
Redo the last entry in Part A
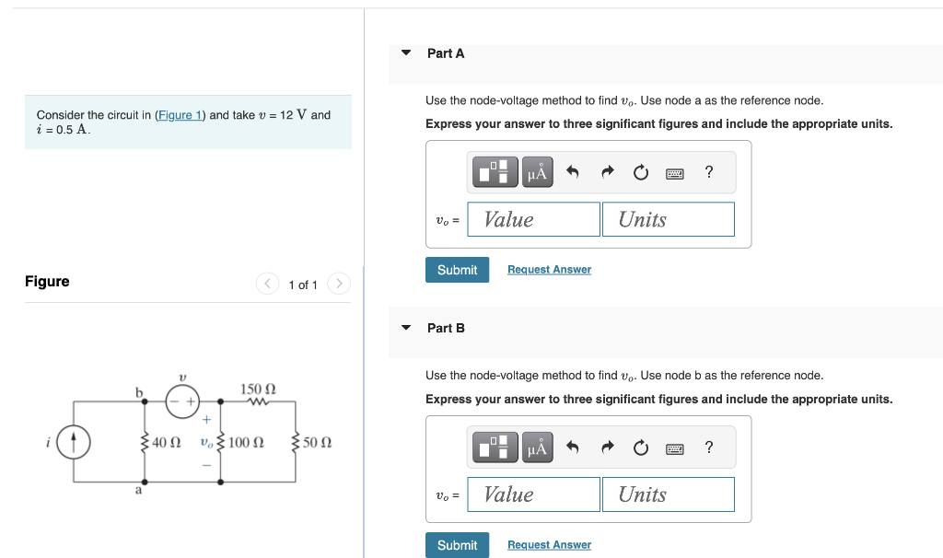[x=607, y=171]
